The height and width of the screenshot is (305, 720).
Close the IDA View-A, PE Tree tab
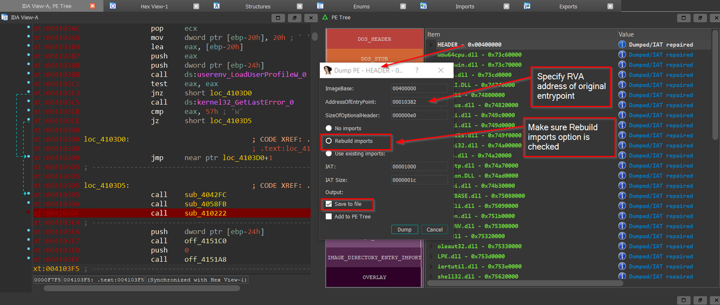point(92,6)
